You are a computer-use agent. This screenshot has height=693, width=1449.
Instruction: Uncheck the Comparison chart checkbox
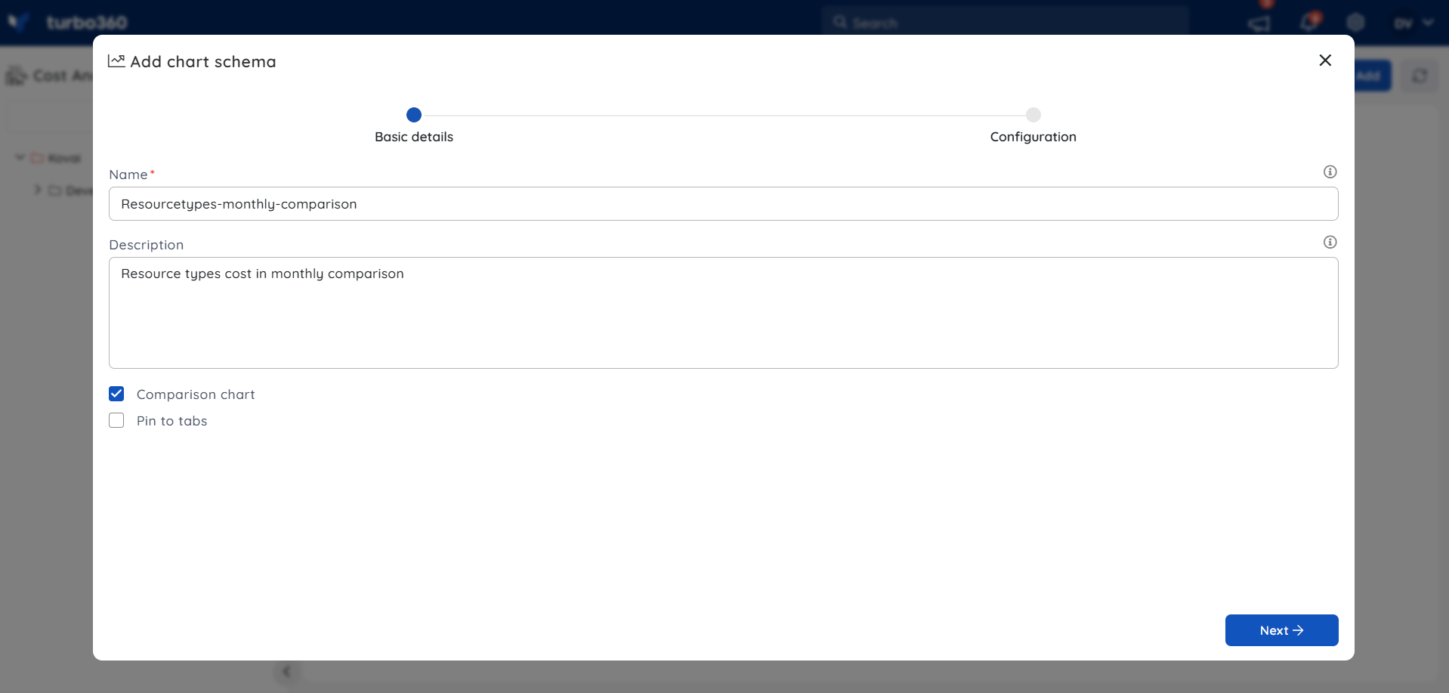point(116,394)
